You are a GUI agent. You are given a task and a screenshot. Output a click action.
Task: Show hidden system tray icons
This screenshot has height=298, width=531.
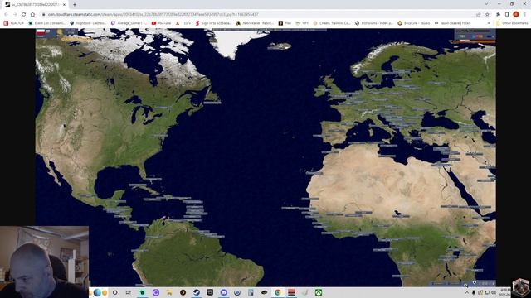pyautogui.click(x=467, y=292)
